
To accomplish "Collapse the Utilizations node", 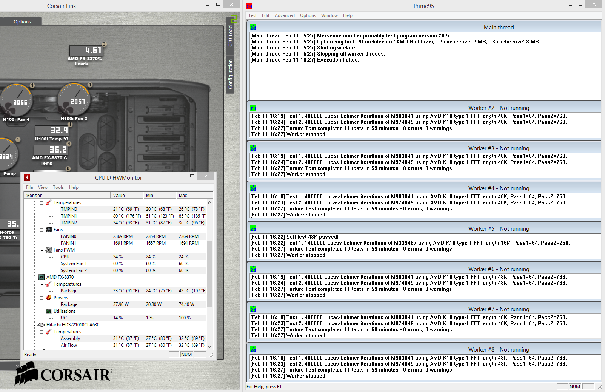I will [42, 311].
